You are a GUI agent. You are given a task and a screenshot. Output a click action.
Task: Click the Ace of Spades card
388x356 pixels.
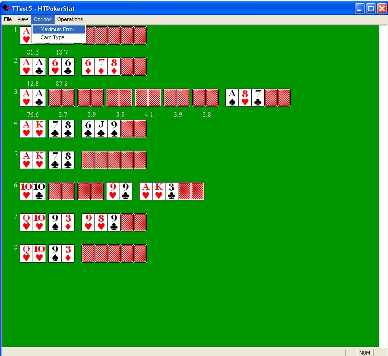coord(232,98)
